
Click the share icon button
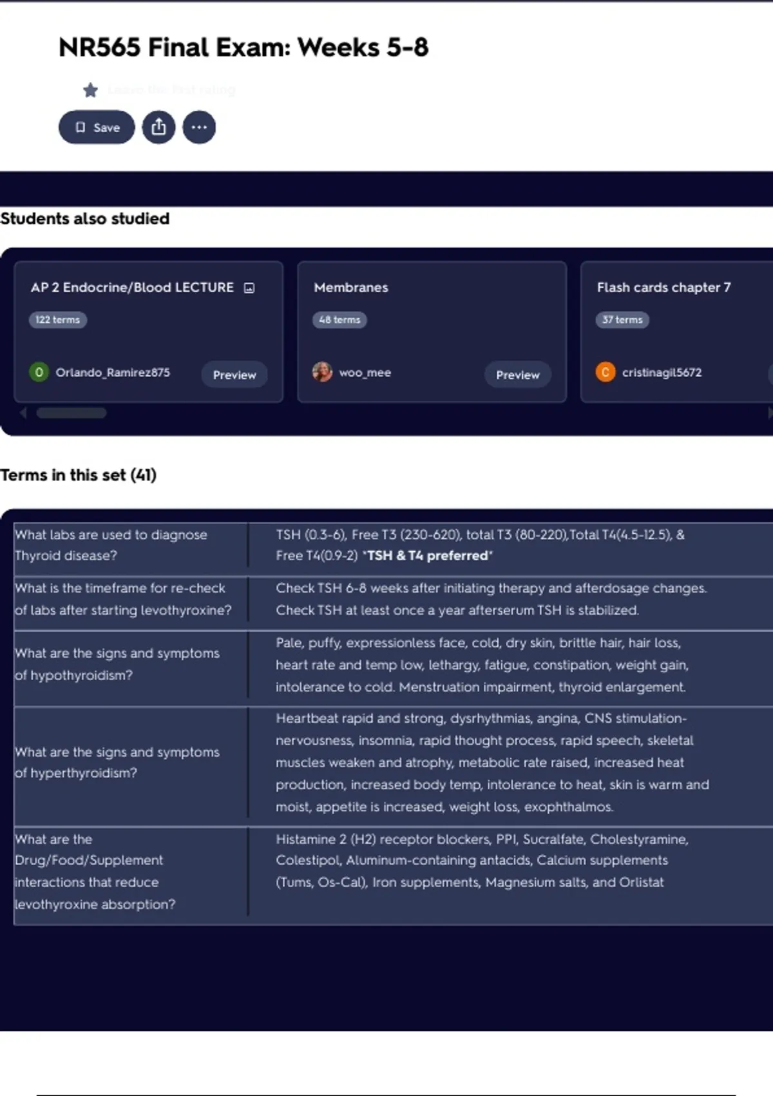(158, 127)
